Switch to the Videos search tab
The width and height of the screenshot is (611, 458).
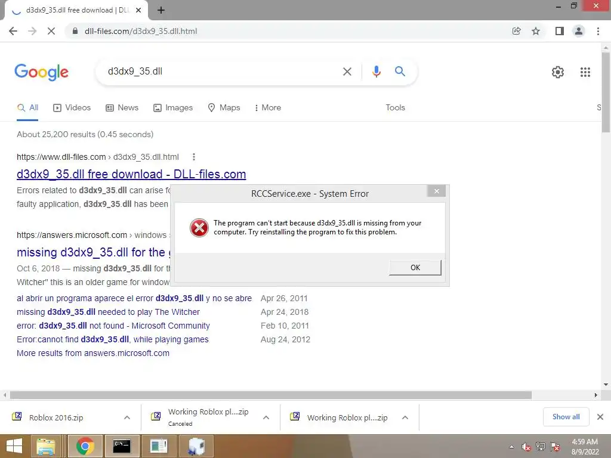click(x=72, y=108)
